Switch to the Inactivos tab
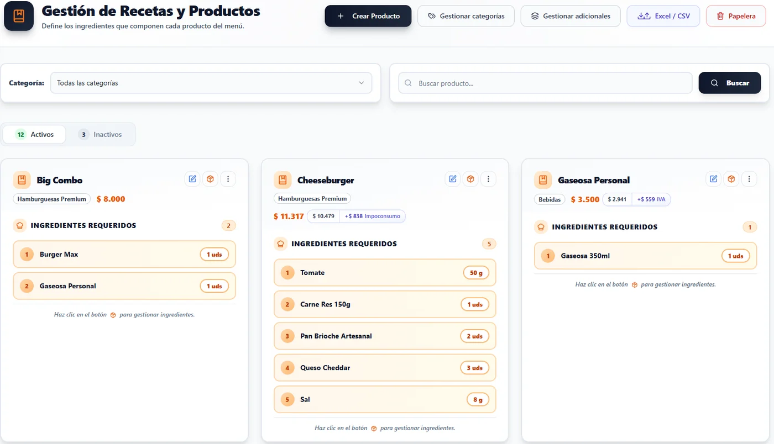The image size is (774, 444). [x=100, y=134]
